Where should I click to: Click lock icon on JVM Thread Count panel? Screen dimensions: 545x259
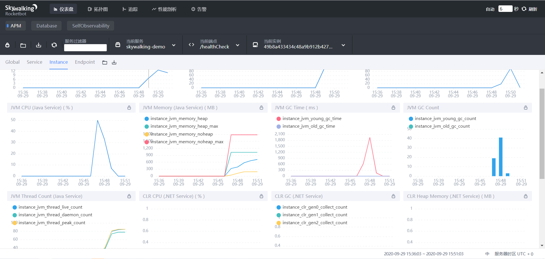[x=129, y=196]
